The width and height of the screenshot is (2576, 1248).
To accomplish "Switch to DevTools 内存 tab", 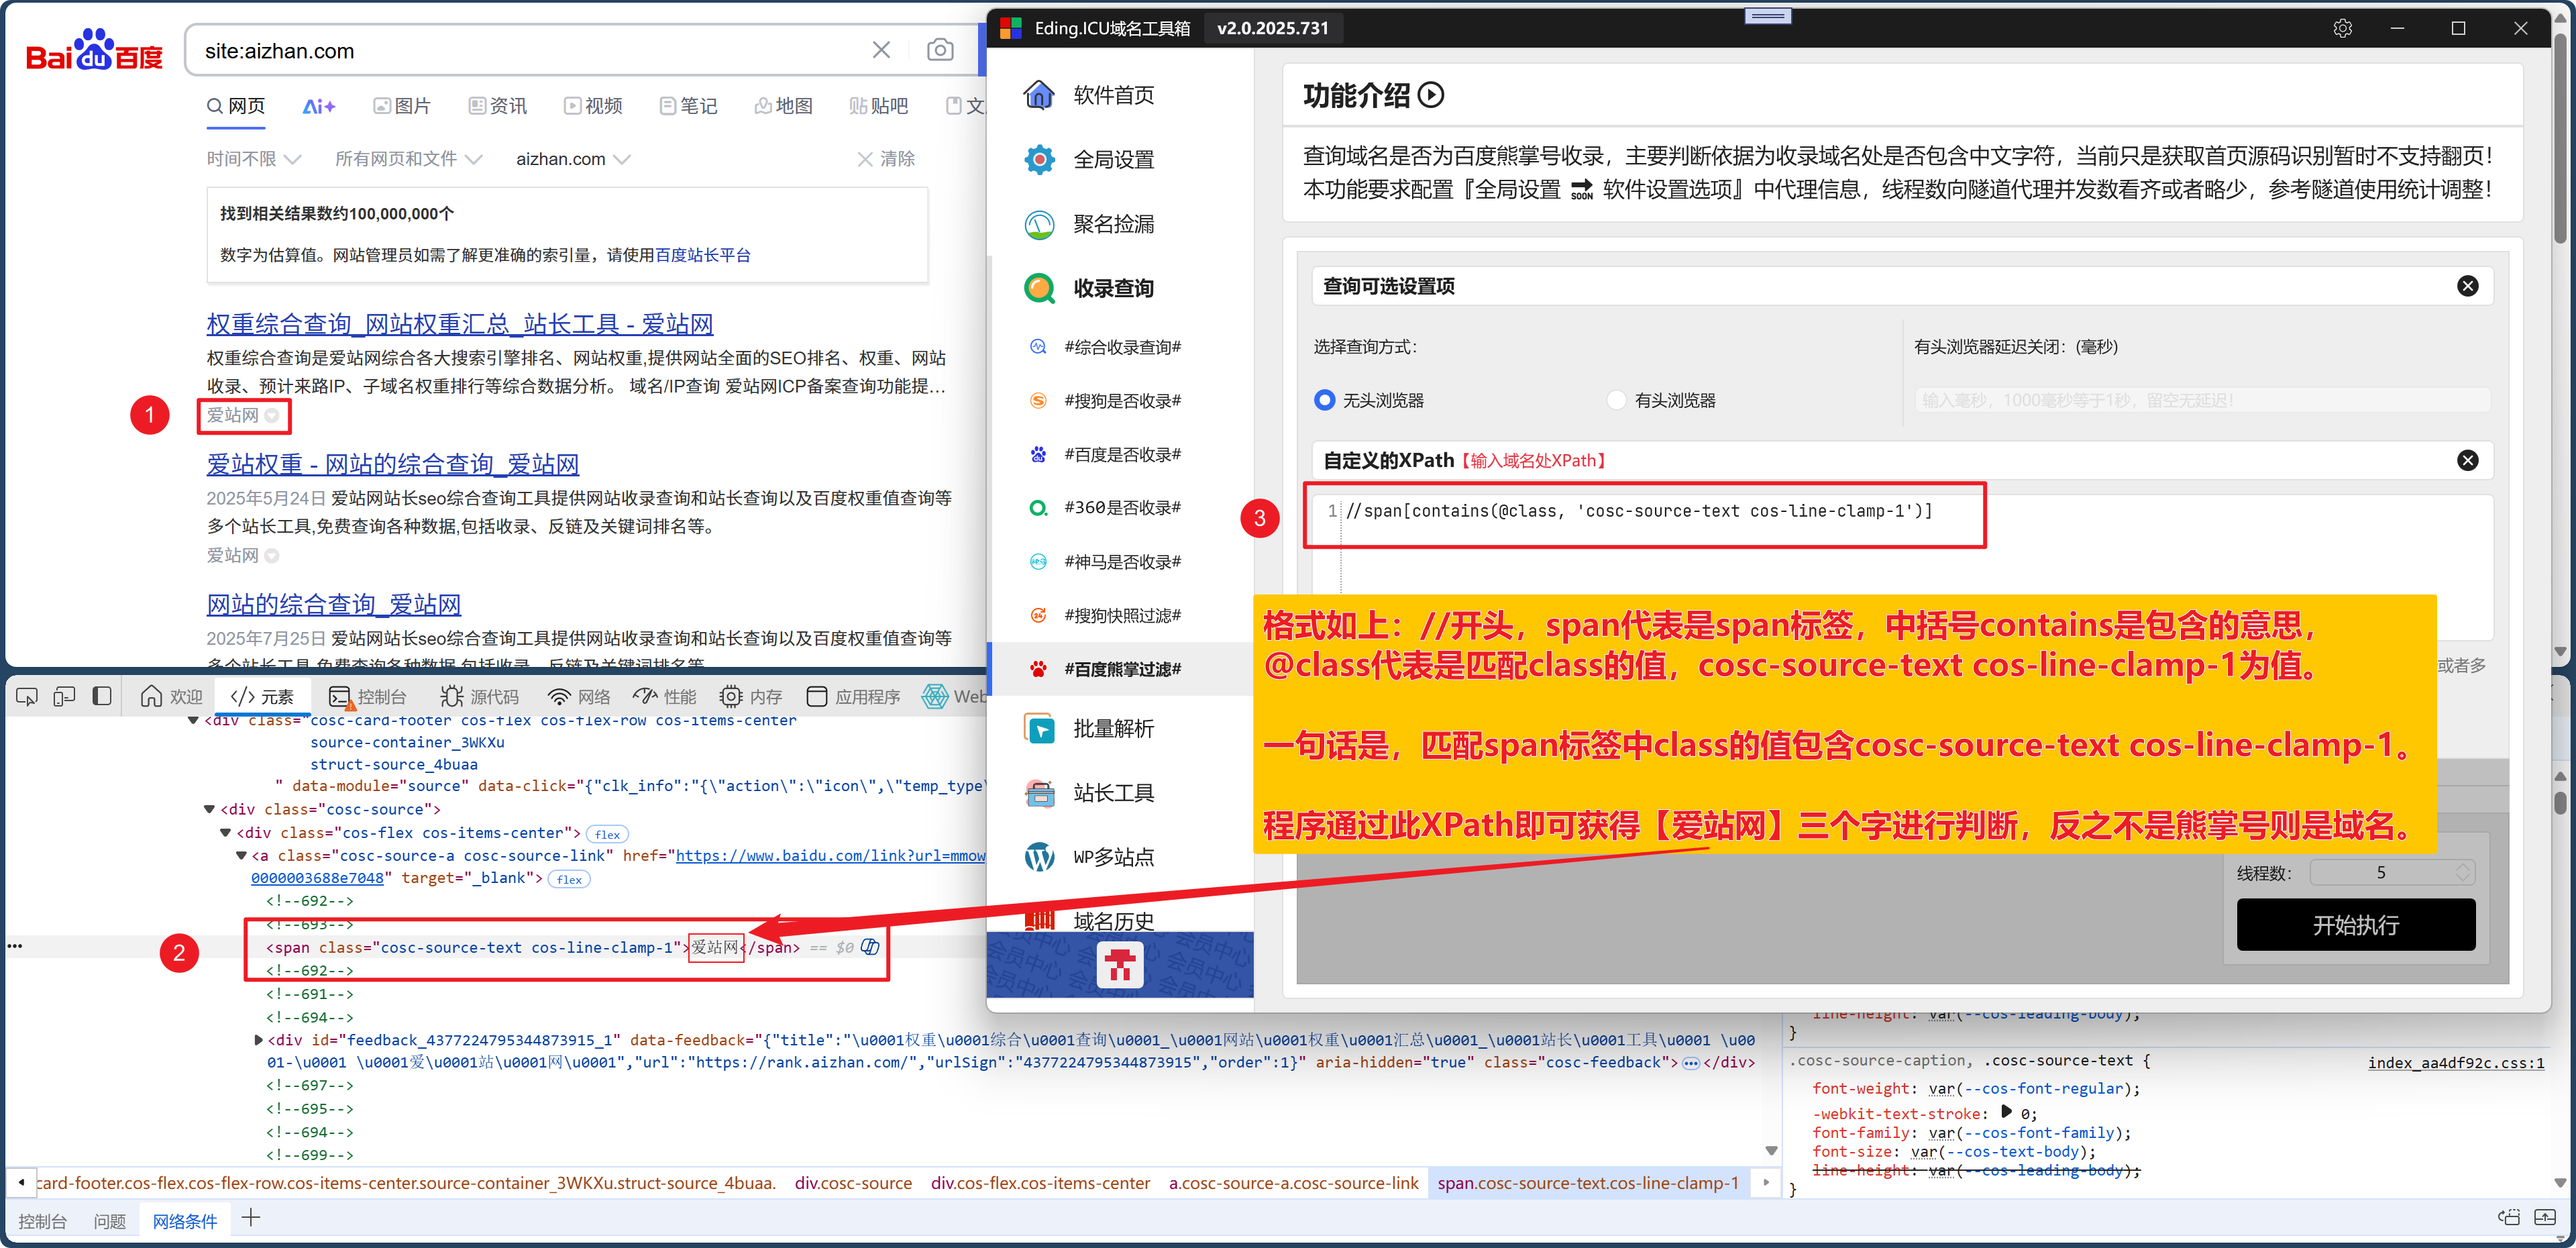I will (751, 696).
